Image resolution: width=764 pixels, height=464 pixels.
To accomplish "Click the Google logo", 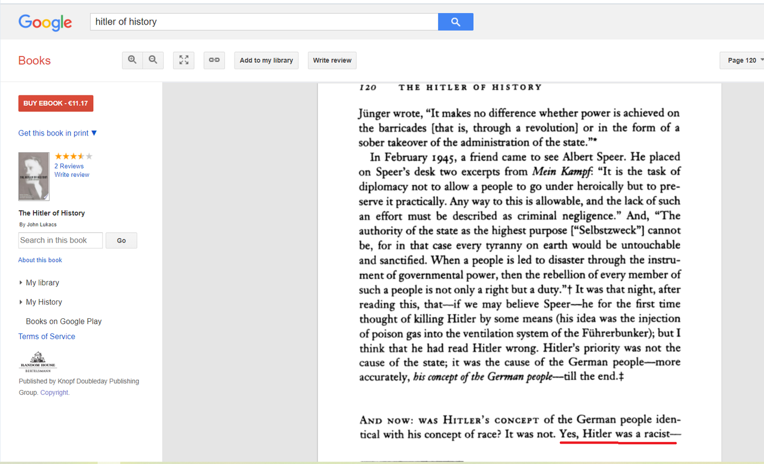I will (x=45, y=23).
